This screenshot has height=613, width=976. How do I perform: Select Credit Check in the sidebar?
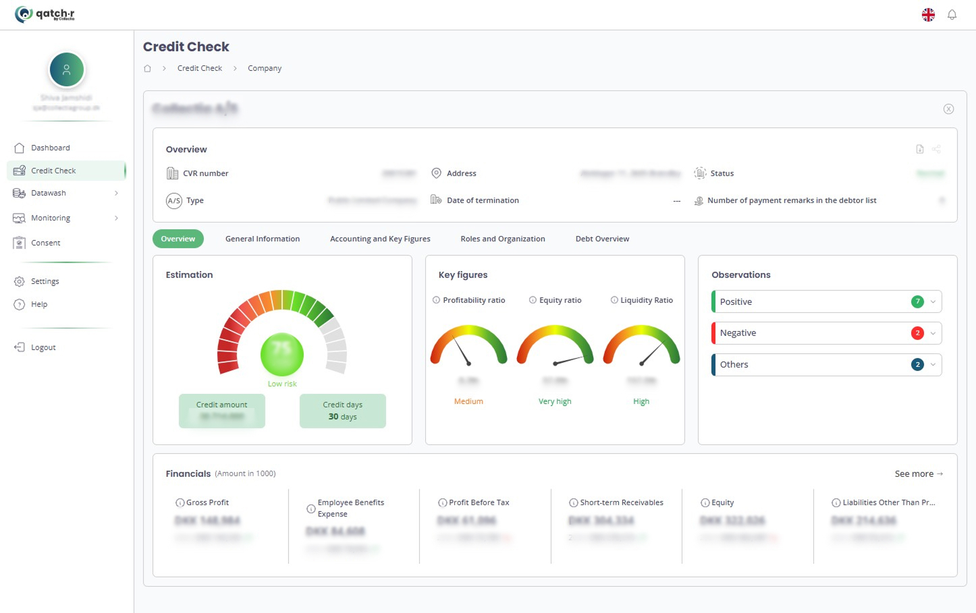pos(66,171)
